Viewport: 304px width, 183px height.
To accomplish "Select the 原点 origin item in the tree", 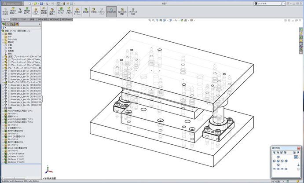I will (10, 54).
